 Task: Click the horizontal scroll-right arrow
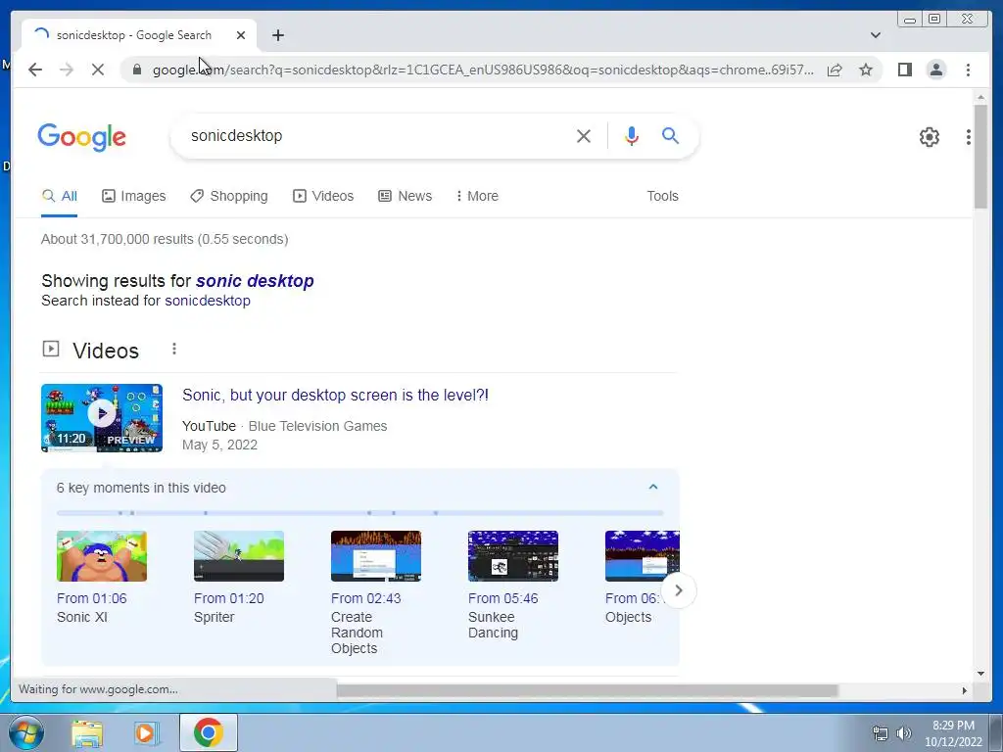tap(964, 690)
